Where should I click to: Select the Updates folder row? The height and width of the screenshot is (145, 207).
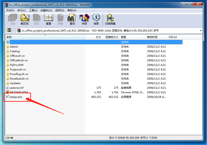pos(94,83)
